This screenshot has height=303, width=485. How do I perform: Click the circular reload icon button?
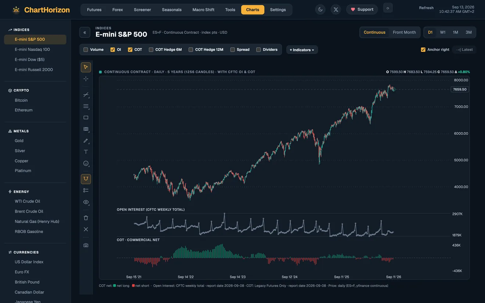point(388,8)
